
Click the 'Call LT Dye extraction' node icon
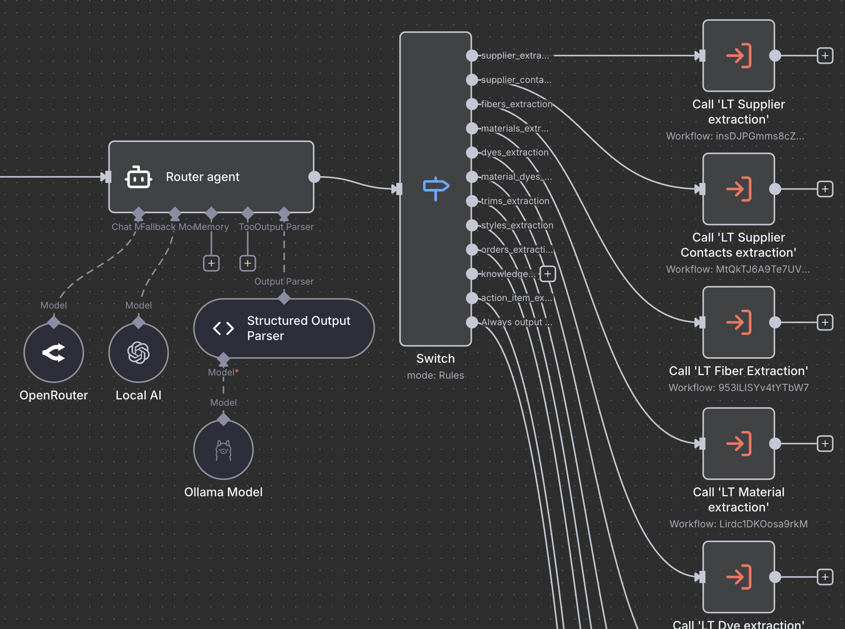click(738, 577)
